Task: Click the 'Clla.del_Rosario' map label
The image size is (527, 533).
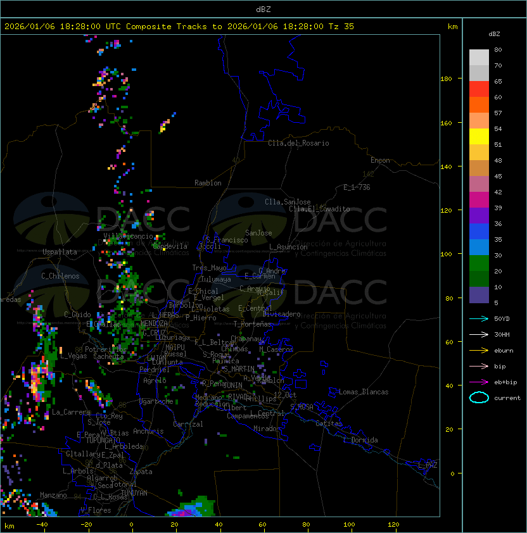Action: pyautogui.click(x=298, y=143)
